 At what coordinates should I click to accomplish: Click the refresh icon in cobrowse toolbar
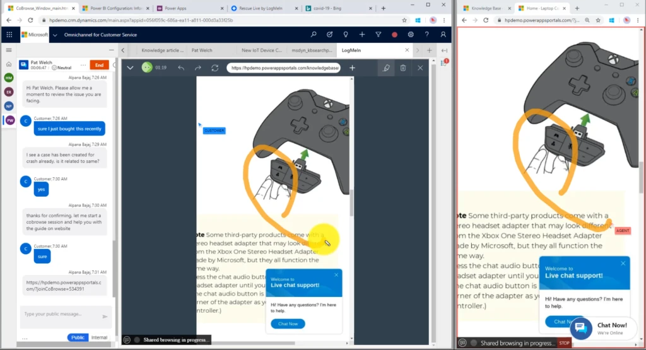click(x=214, y=67)
